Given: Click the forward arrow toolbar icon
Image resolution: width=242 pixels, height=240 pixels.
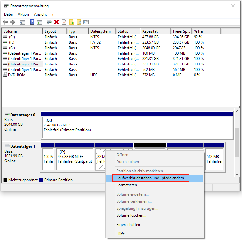Looking at the screenshot, I should pos(12,22).
